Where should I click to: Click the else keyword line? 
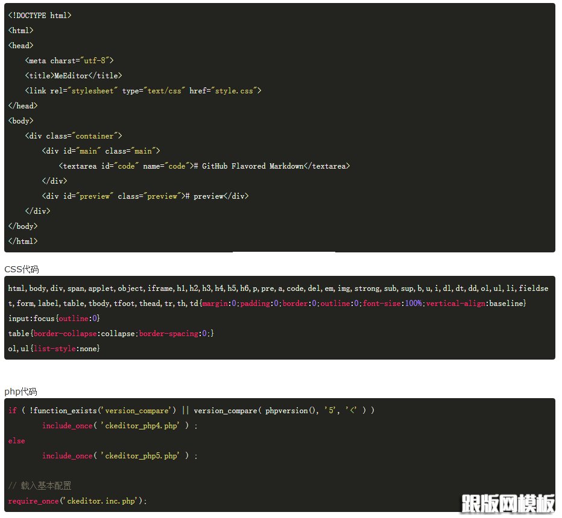click(16, 440)
